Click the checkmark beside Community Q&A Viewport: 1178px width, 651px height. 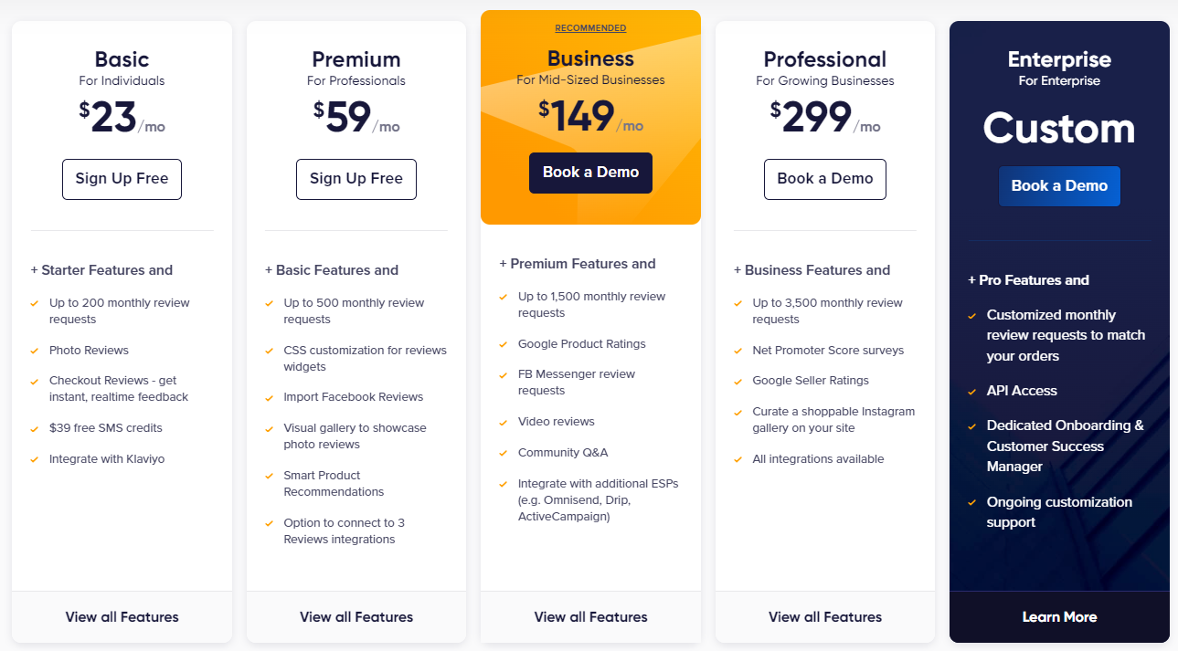click(504, 453)
